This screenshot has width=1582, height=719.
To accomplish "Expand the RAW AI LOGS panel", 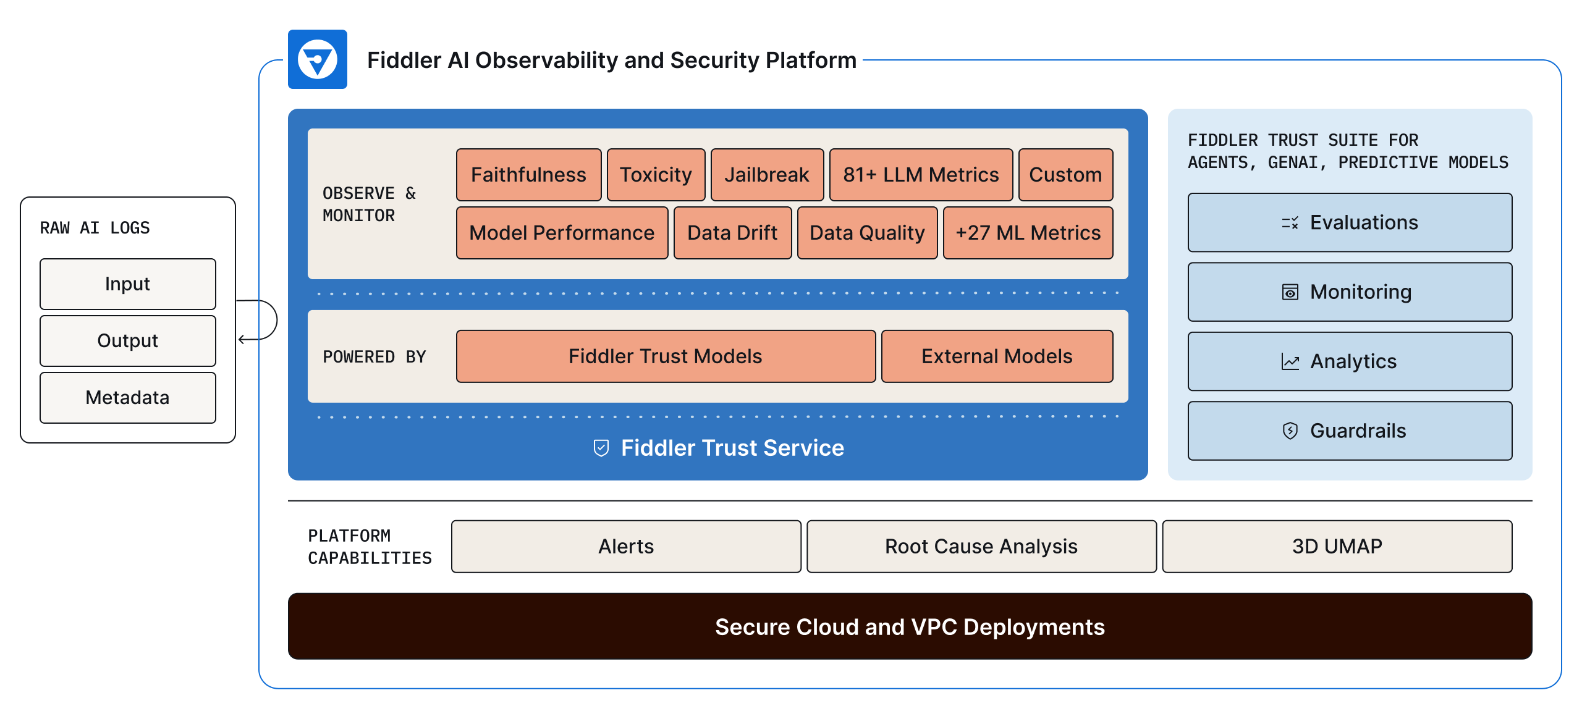I will point(96,227).
